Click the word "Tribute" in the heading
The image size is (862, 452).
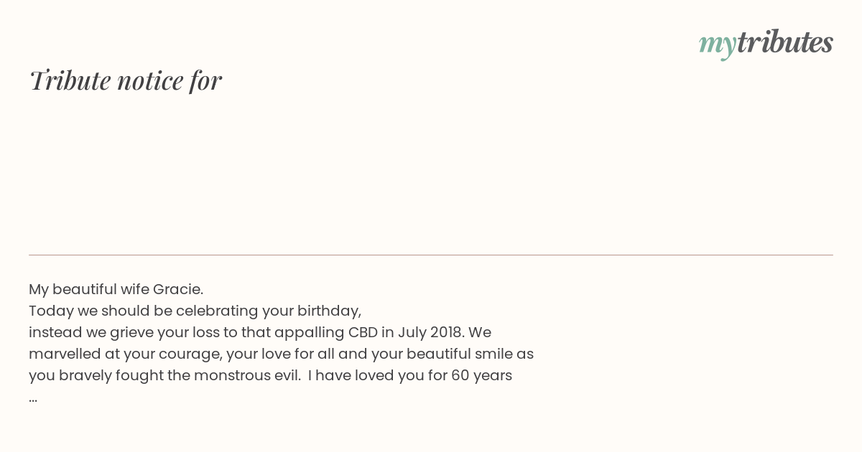tap(70, 80)
